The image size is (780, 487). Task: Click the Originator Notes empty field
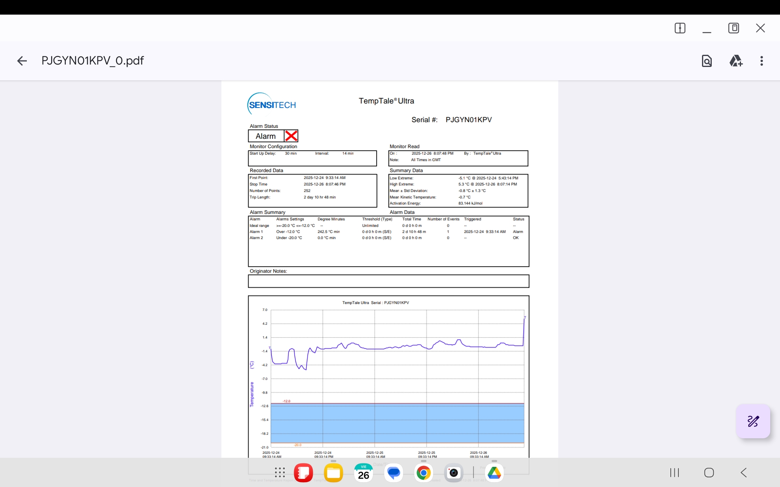[x=388, y=281]
